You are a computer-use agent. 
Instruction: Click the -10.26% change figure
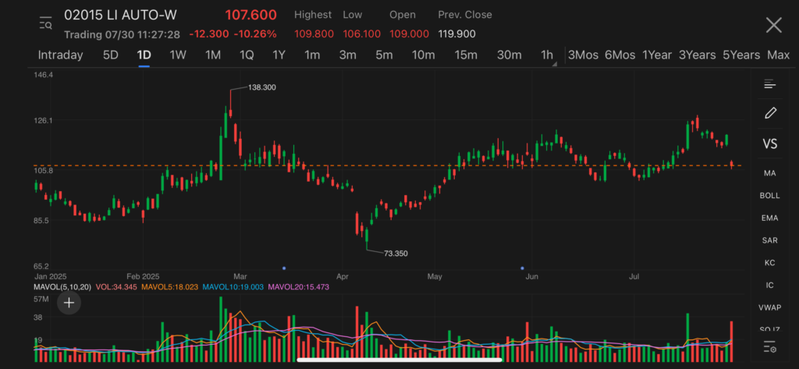coord(255,34)
